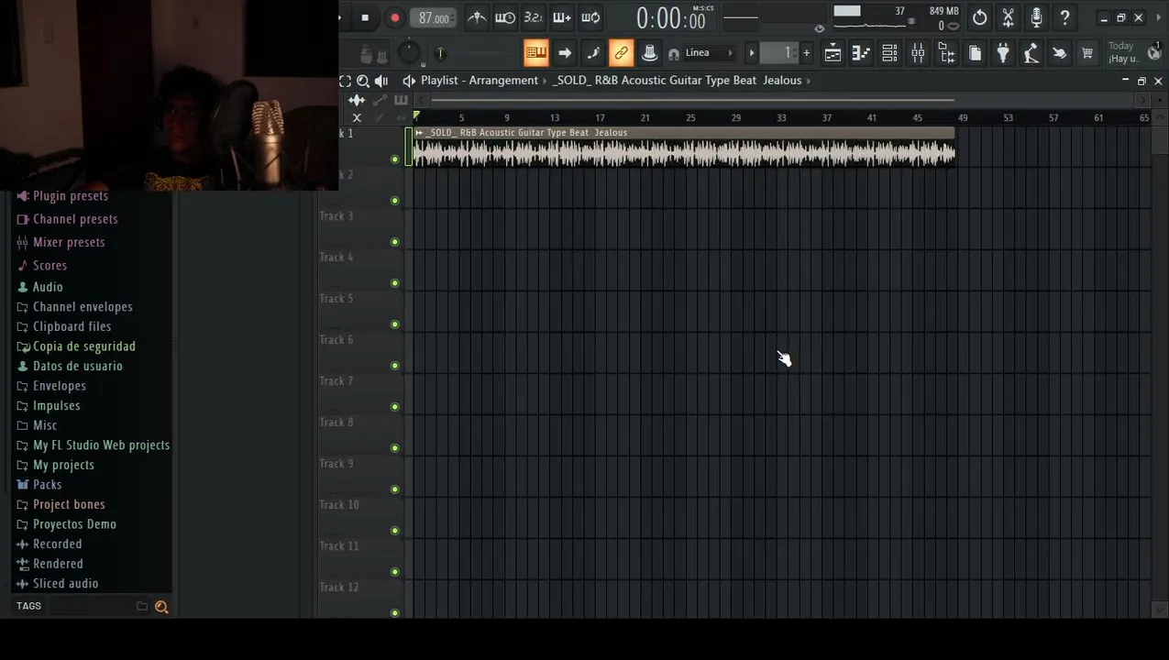Adjust the master pitch knob
This screenshot has height=660, width=1169.
point(440,54)
